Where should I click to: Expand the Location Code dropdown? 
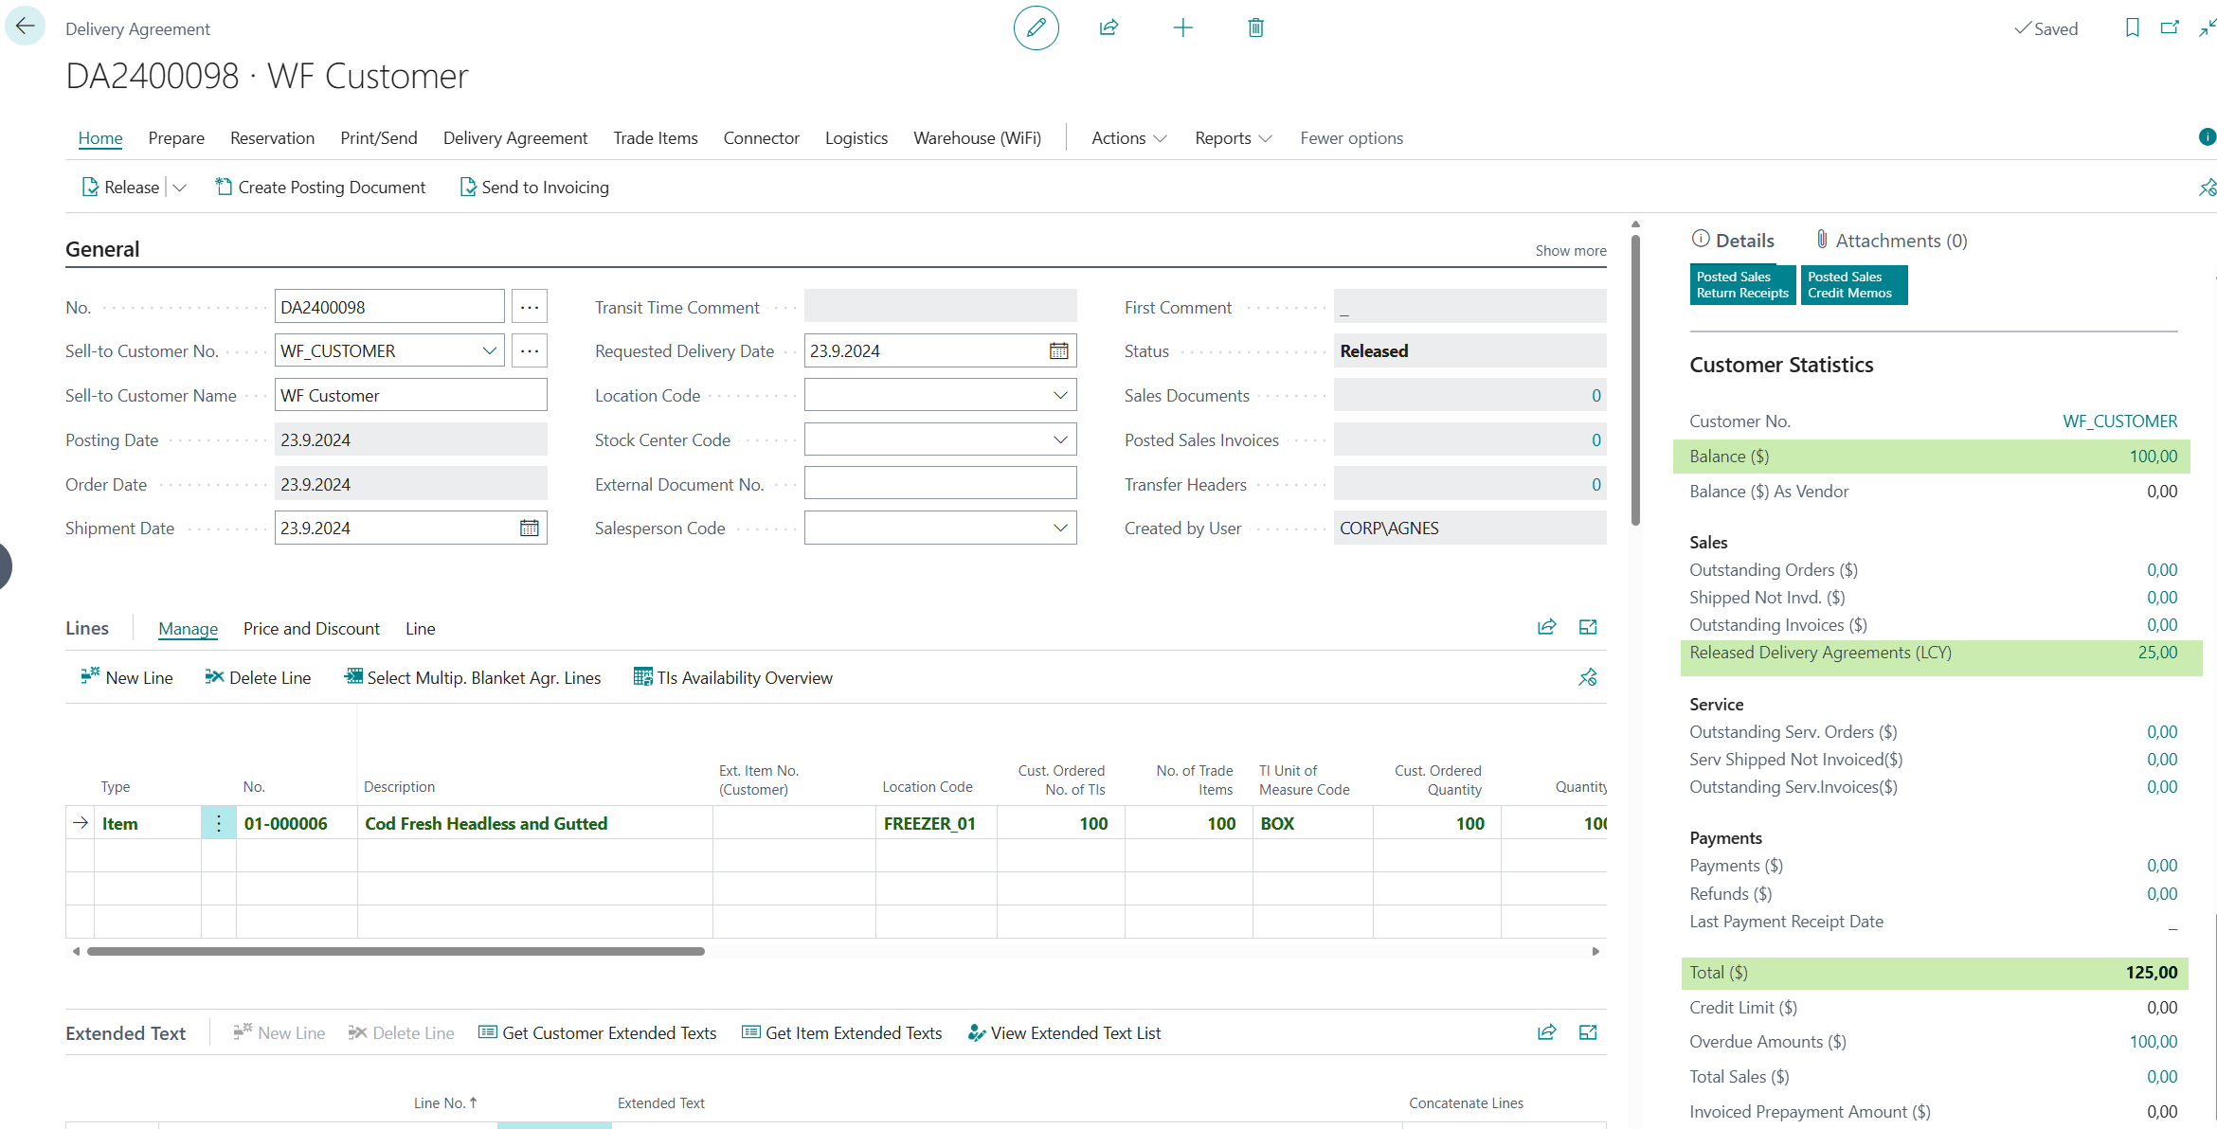tap(1060, 396)
